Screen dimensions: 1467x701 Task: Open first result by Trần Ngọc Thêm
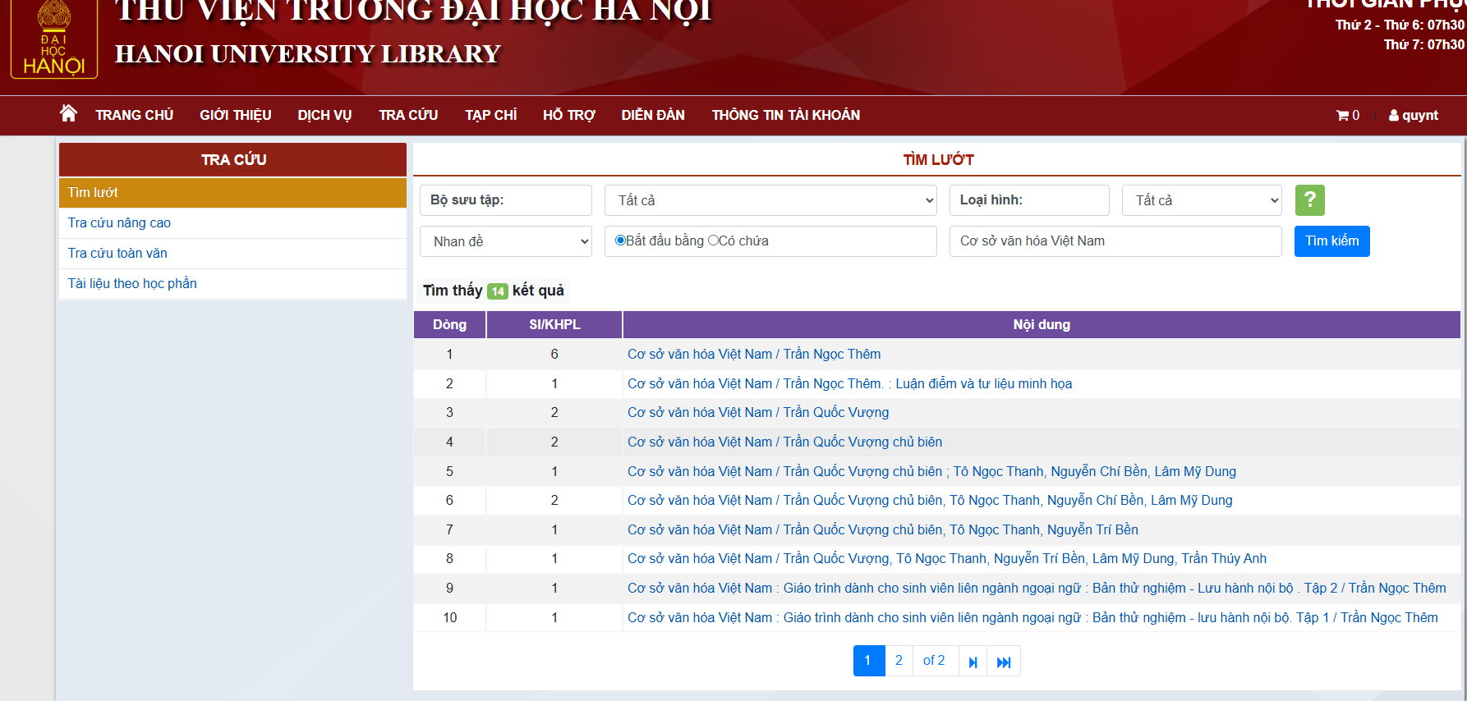[753, 354]
